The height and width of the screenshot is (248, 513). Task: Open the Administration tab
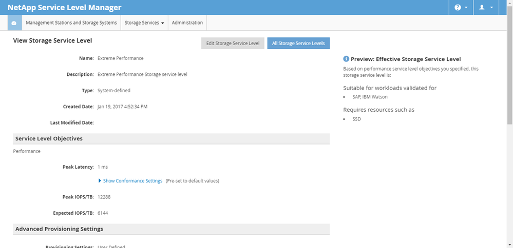tap(187, 23)
